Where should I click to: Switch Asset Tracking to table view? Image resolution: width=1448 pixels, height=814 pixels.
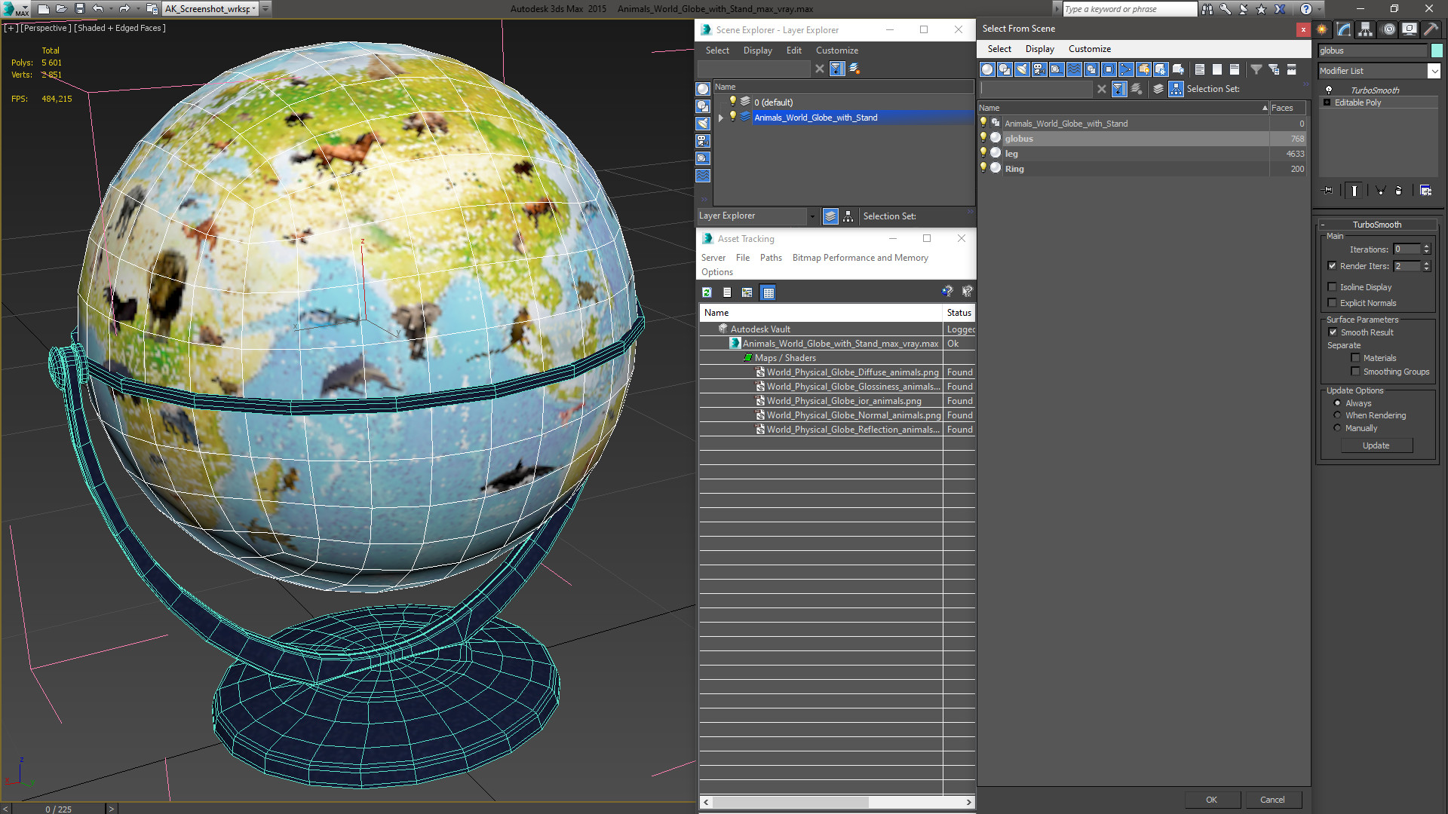tap(768, 292)
